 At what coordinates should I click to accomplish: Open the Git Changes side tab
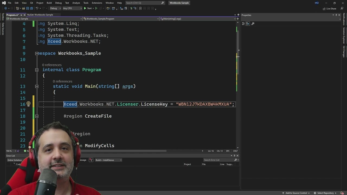pos(344,51)
